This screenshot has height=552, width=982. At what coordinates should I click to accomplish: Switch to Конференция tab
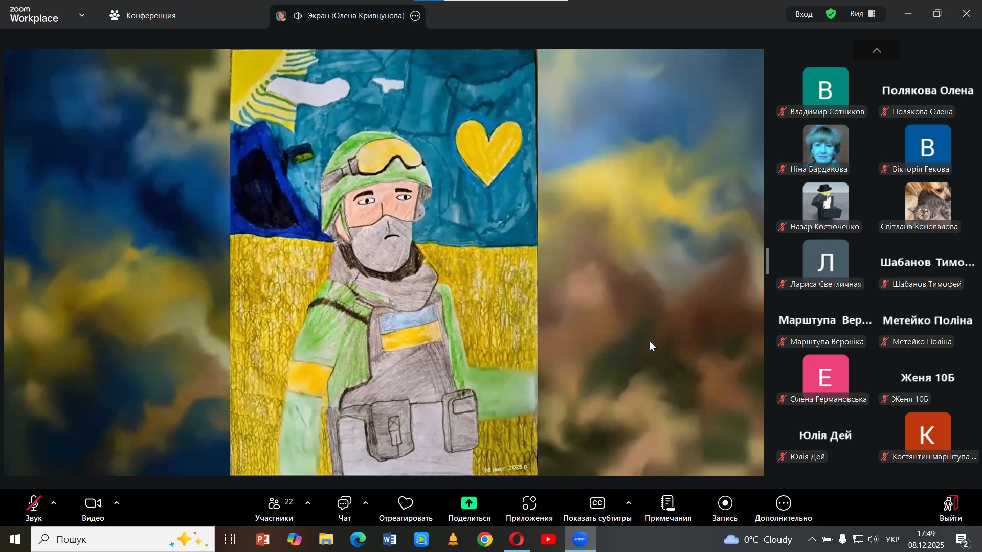pos(143,16)
